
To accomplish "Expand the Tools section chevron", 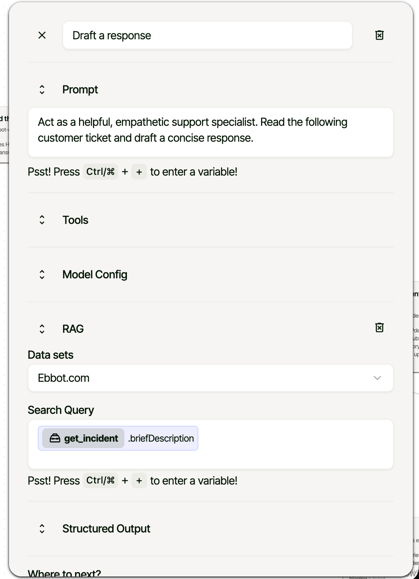I will (x=42, y=220).
